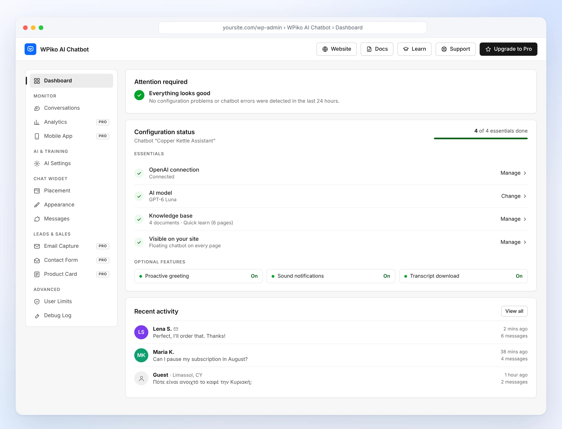Click Upgrade to Pro
This screenshot has width=562, height=429.
point(508,49)
